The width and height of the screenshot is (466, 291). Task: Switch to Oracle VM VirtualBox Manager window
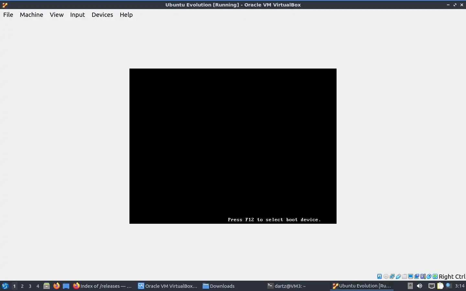point(168,286)
